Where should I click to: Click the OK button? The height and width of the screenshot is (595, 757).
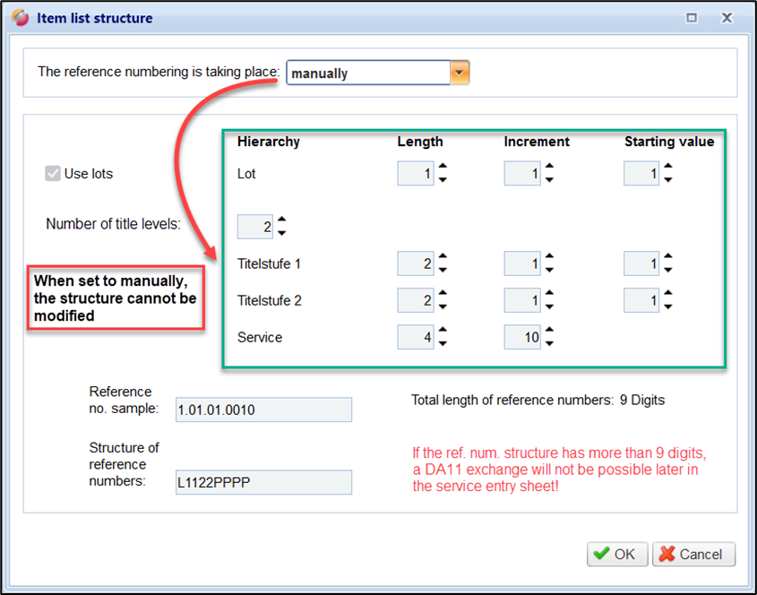616,554
